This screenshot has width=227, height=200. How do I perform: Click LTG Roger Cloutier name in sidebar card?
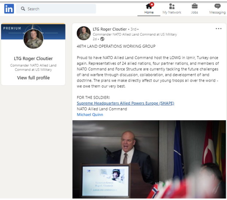click(33, 58)
